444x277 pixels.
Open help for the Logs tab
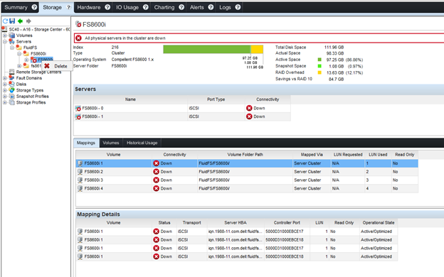[x=238, y=7]
